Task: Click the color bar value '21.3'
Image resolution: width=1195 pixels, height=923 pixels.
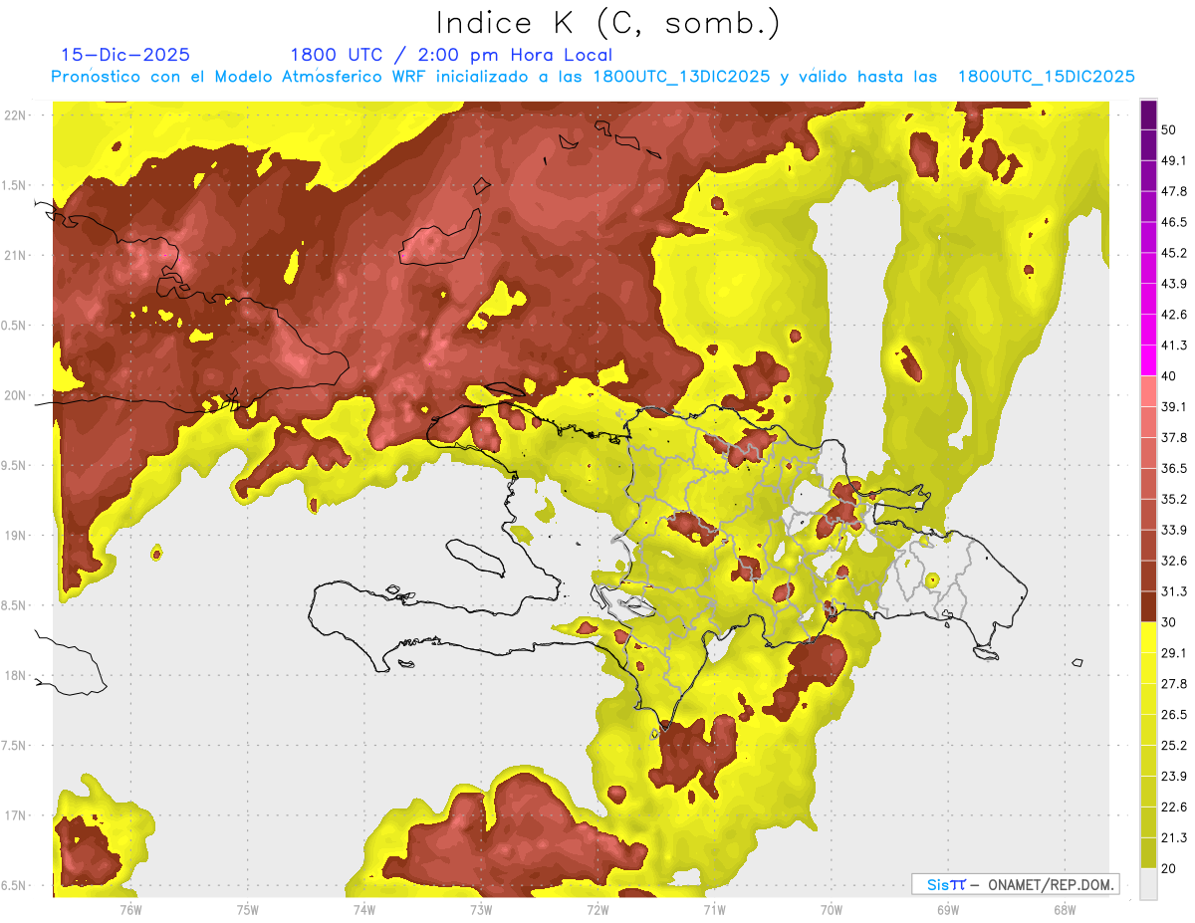Action: pyautogui.click(x=1174, y=838)
